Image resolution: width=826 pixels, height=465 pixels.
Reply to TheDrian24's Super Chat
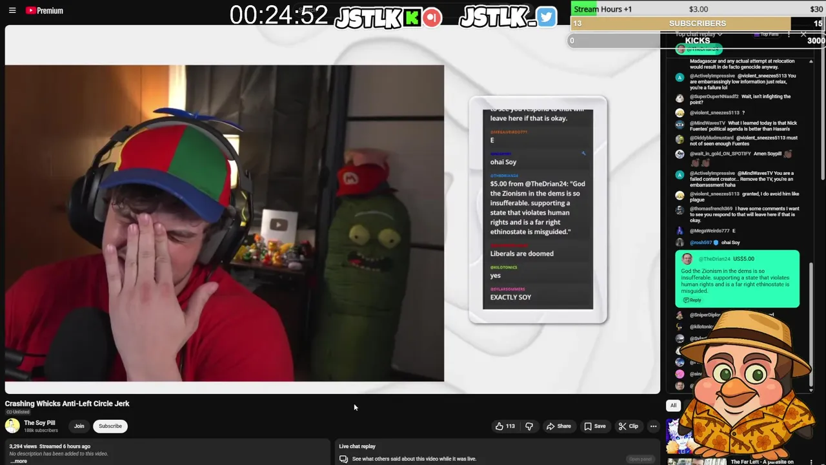(691, 300)
